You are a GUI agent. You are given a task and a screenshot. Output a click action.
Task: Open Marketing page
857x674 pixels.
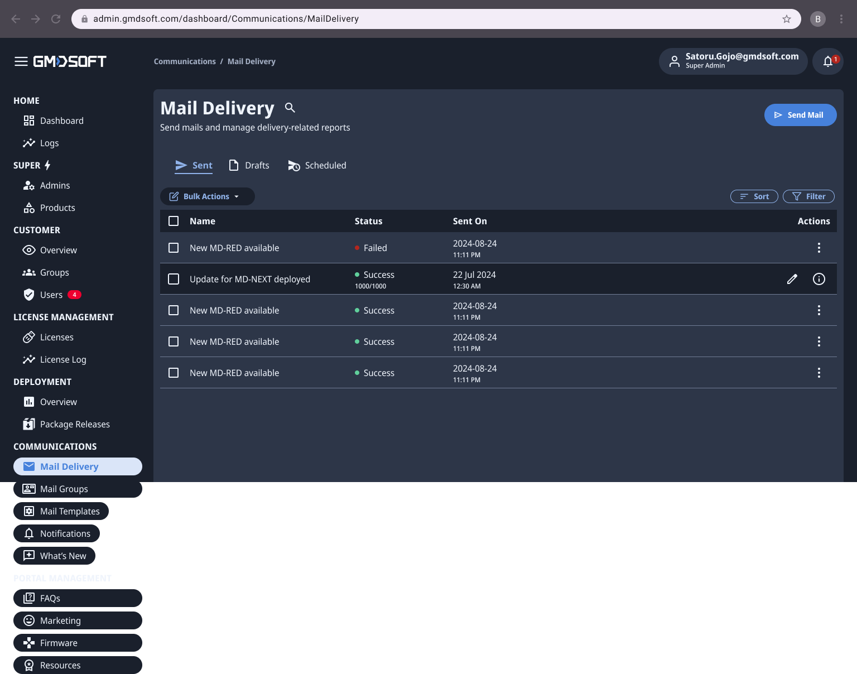click(78, 620)
